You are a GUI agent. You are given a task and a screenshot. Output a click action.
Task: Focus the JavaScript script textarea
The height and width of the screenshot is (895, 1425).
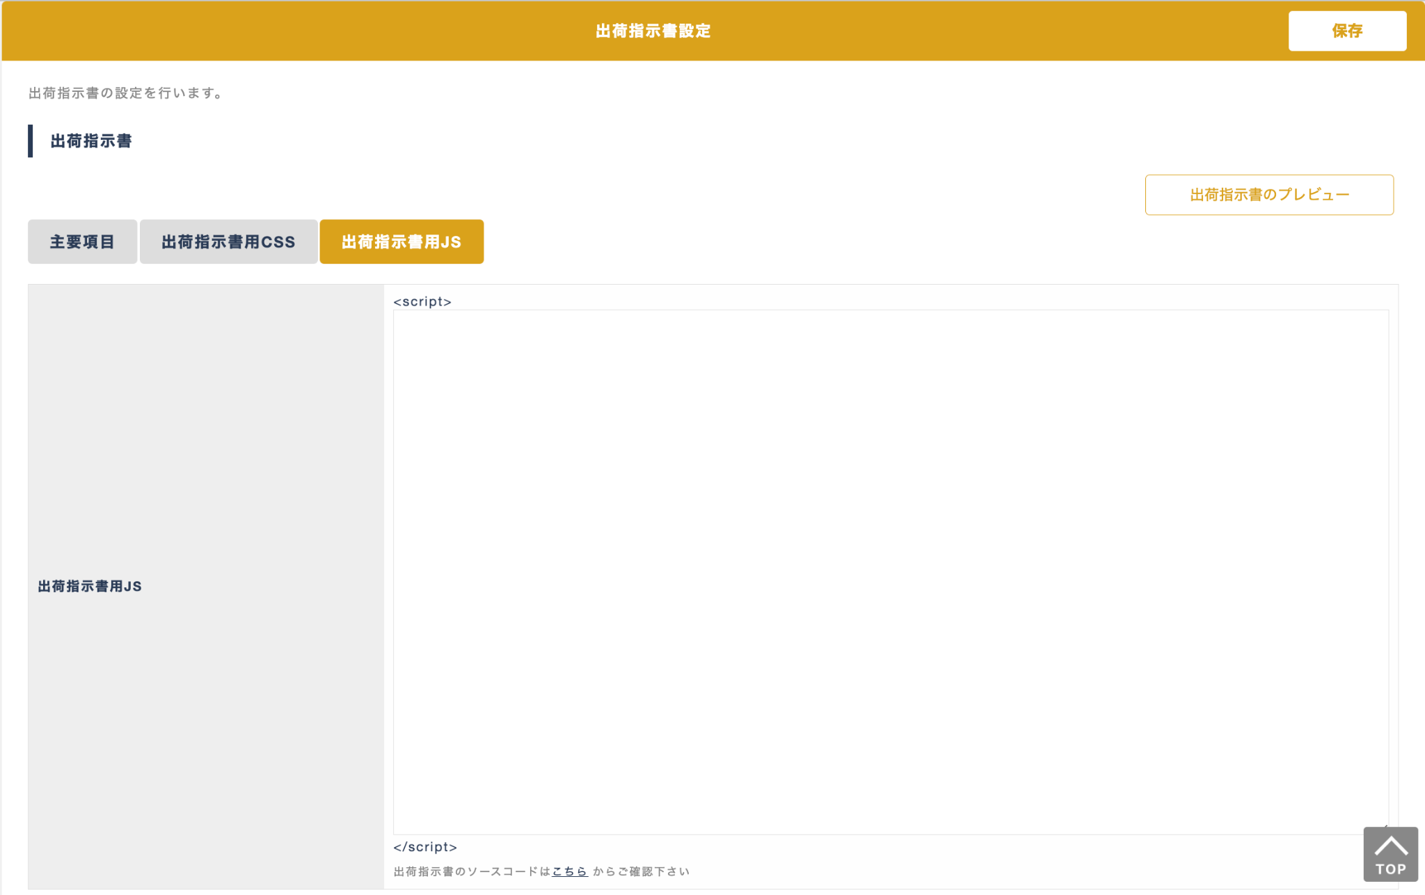(891, 572)
